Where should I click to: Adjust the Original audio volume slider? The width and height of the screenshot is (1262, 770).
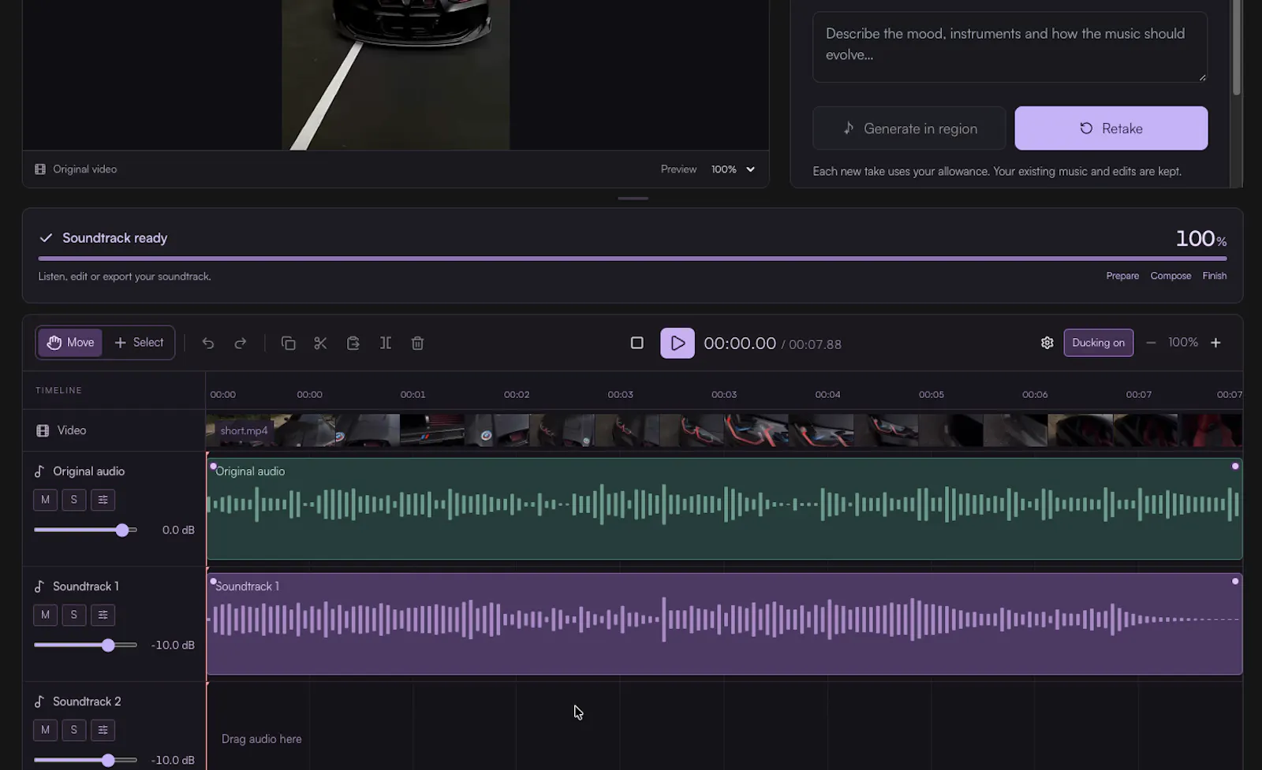point(85,530)
